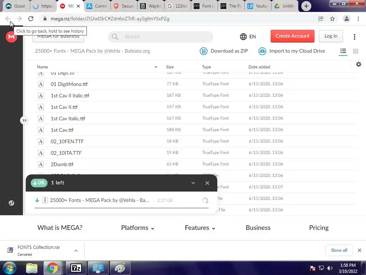Click the 25000+ Fonts transfer item
366x275 pixels.
tap(122, 200)
